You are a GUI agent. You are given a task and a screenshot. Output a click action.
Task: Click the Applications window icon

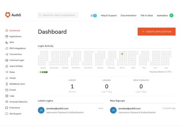point(7,37)
